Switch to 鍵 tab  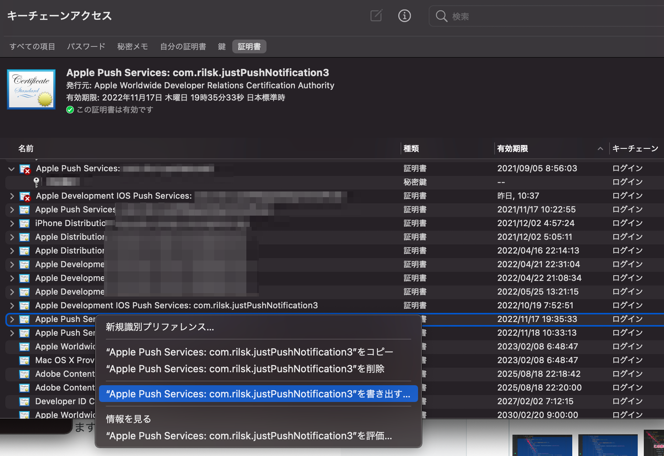point(222,46)
